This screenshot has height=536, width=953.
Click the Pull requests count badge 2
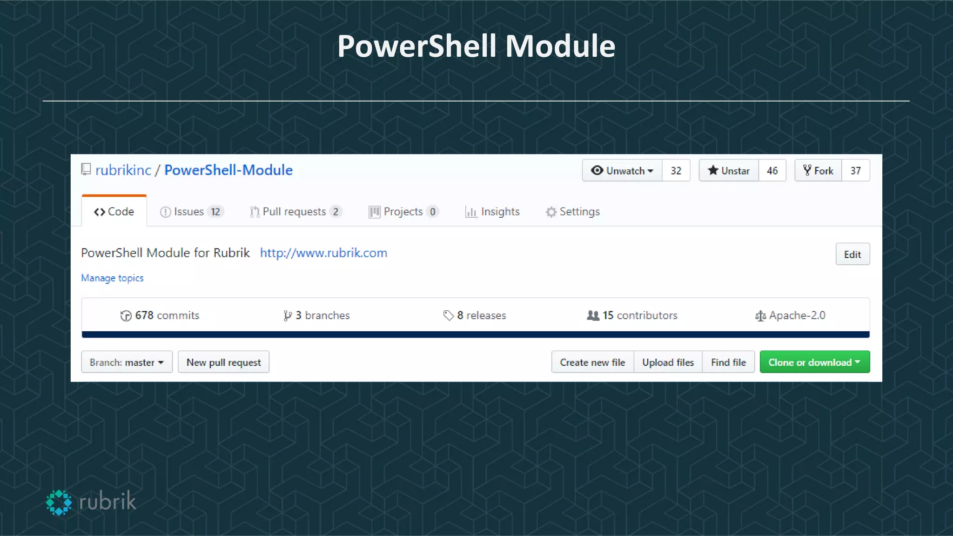coord(336,212)
